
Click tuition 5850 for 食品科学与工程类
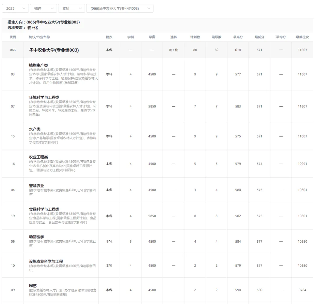coord(152,216)
